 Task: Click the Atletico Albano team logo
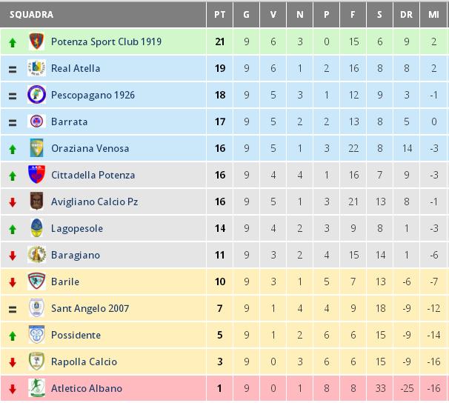pos(36,388)
